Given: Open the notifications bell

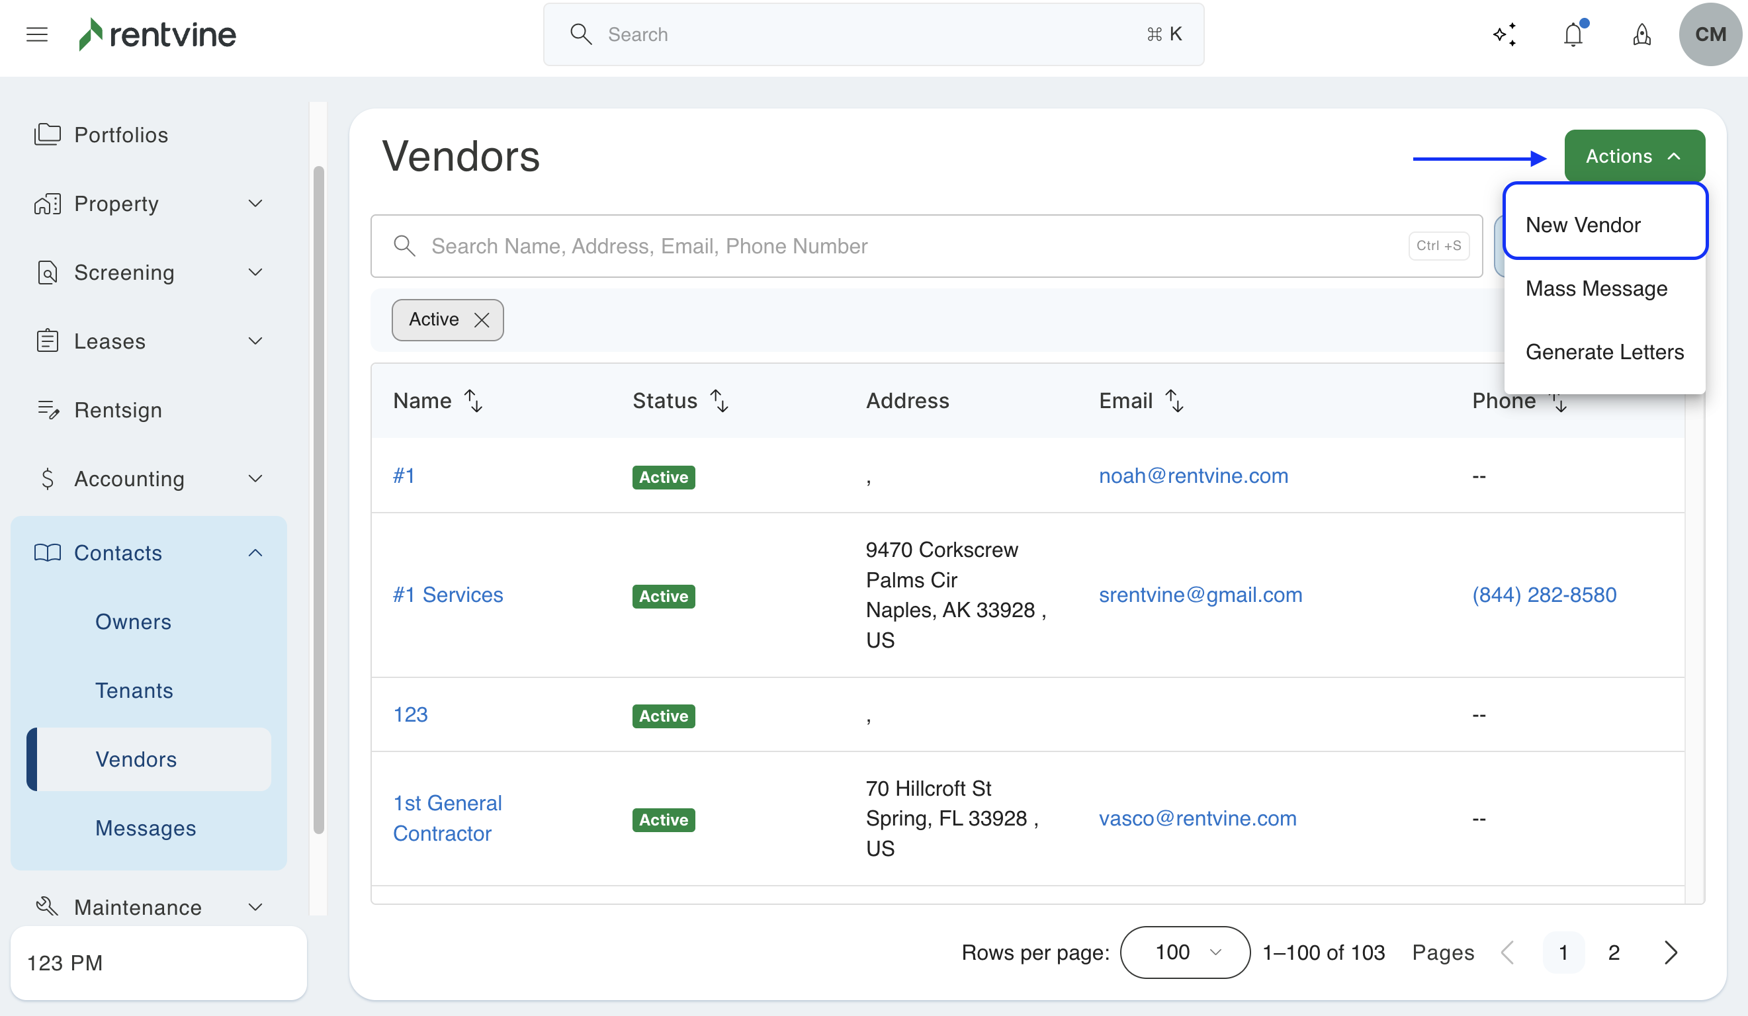Looking at the screenshot, I should tap(1573, 34).
